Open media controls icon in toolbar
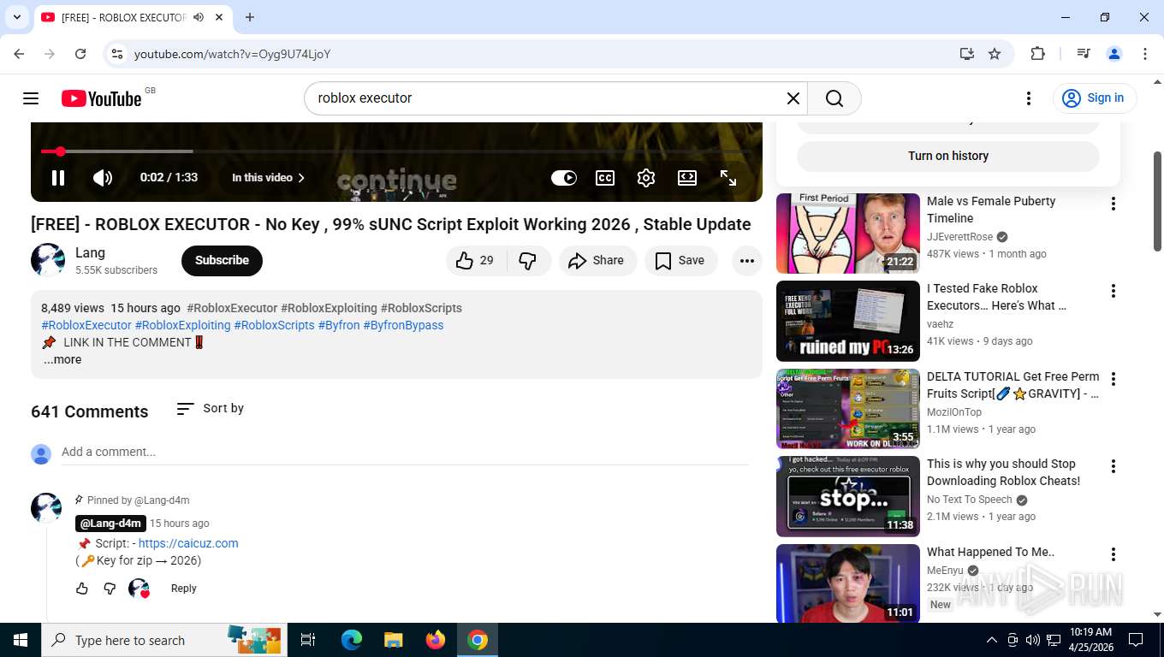The width and height of the screenshot is (1164, 657). (1084, 54)
